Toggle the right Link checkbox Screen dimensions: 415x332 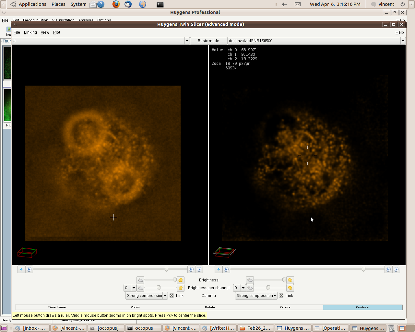click(281, 296)
